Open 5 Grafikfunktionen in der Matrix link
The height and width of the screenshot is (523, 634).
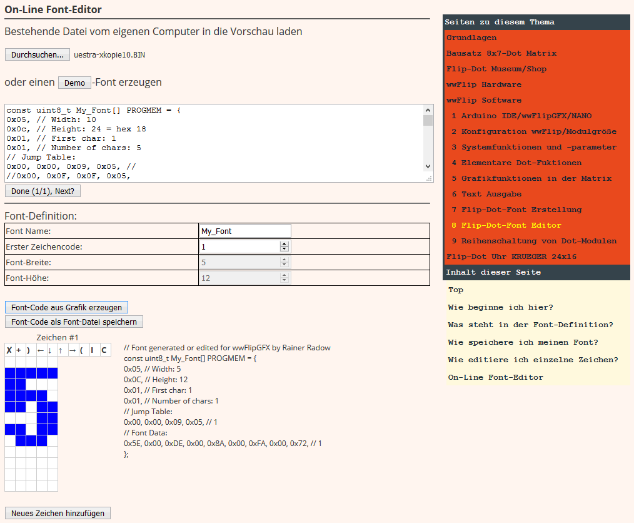coord(531,178)
